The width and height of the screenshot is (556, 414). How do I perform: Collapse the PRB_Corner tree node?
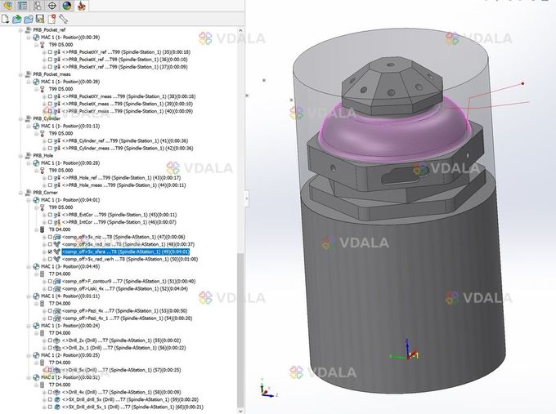[20, 193]
